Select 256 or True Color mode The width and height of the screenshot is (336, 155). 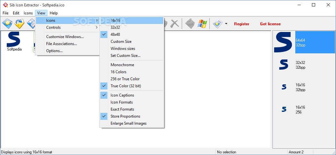(x=132, y=79)
